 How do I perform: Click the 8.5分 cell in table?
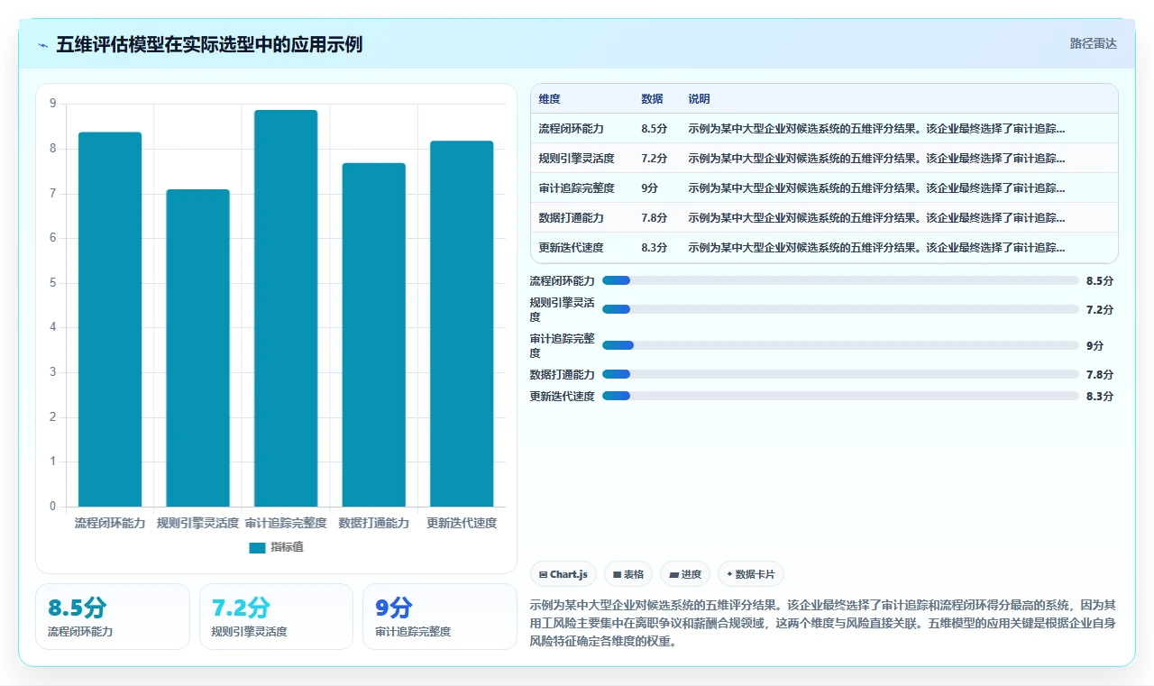pos(654,129)
